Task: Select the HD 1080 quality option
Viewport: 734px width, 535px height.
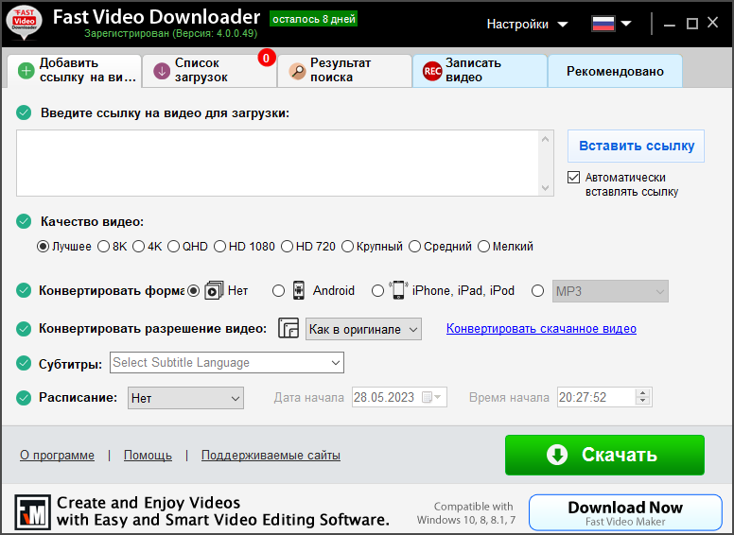Action: coord(220,247)
